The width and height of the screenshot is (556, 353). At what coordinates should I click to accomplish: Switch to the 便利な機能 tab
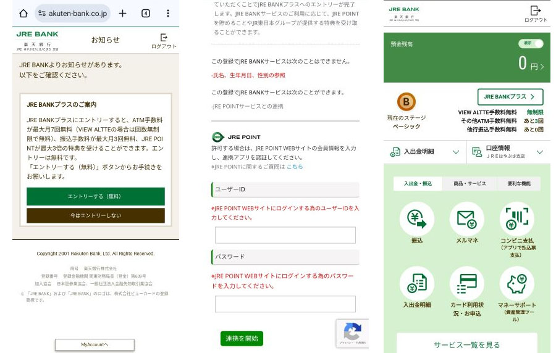[519, 183]
